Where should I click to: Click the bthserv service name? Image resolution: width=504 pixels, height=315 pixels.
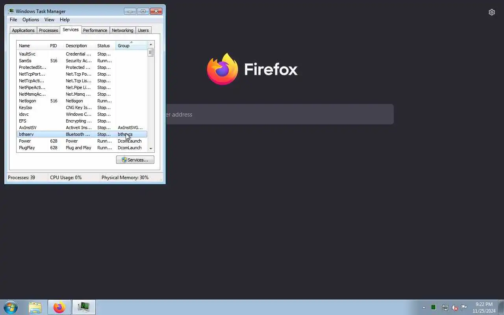point(26,134)
